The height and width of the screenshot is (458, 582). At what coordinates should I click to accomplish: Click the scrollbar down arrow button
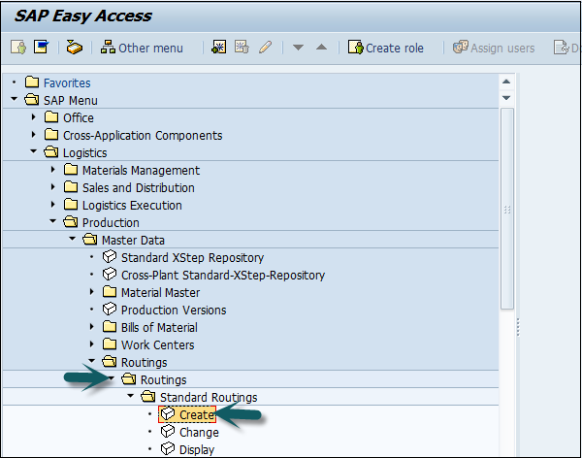tap(506, 99)
